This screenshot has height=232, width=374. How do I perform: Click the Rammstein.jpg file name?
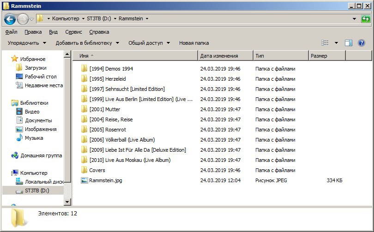coord(105,180)
